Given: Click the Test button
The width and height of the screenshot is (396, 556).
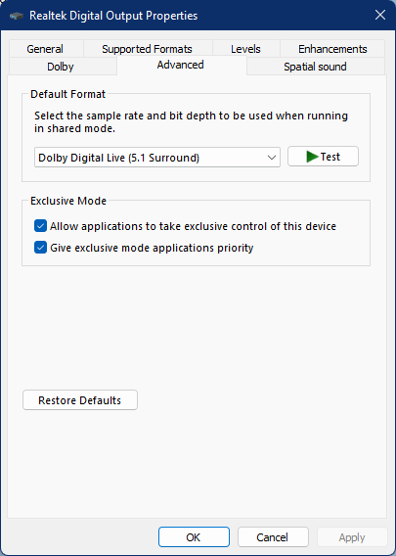Looking at the screenshot, I should click(323, 157).
